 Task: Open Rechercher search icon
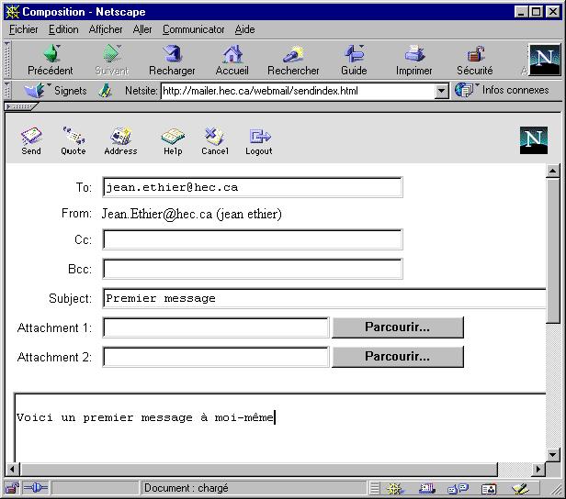(x=293, y=54)
